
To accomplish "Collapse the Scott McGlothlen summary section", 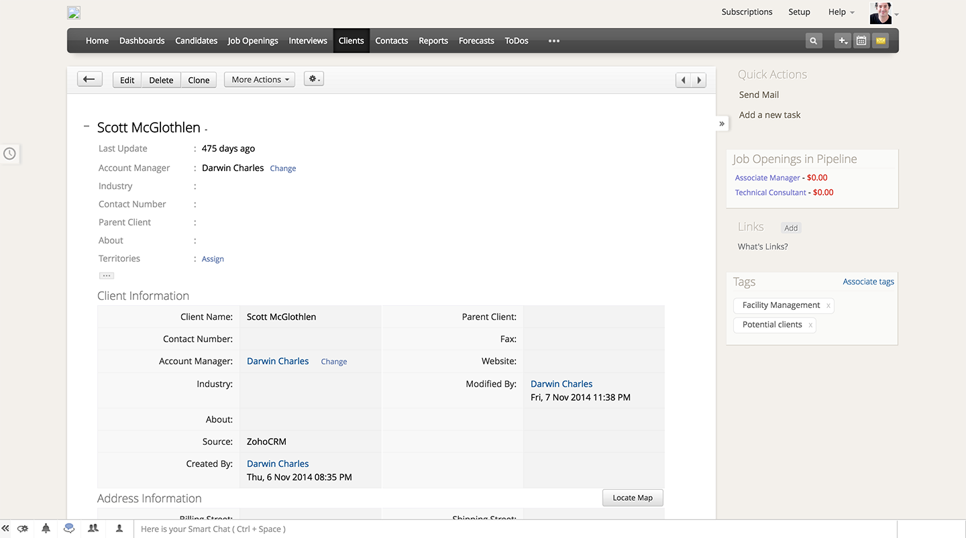I will [x=87, y=126].
